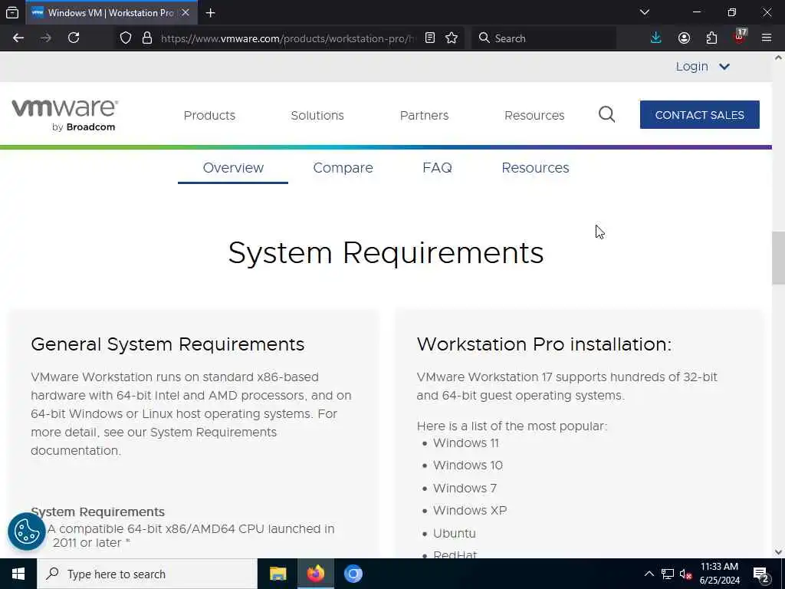
Task: Switch to the FAQ tab
Action: pos(437,168)
